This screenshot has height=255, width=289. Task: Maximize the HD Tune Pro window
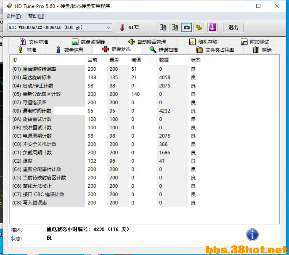point(258,6)
